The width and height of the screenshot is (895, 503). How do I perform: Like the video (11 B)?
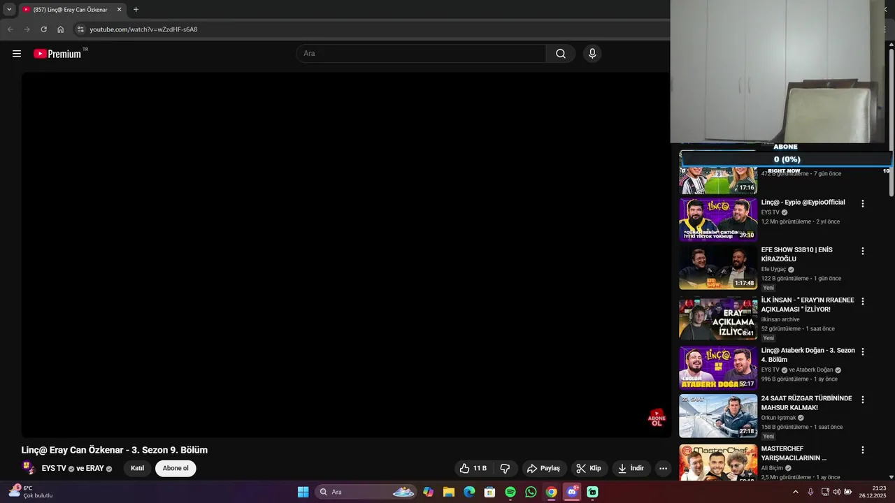click(x=473, y=468)
